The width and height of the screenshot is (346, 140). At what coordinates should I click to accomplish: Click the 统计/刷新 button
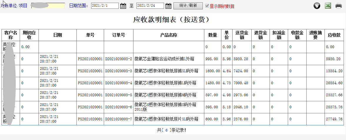pyautogui.click(x=188, y=6)
